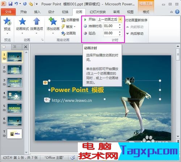181x162 pixels.
Task: Decrease 持续时间 with the down spinner
Action: pos(120,28)
